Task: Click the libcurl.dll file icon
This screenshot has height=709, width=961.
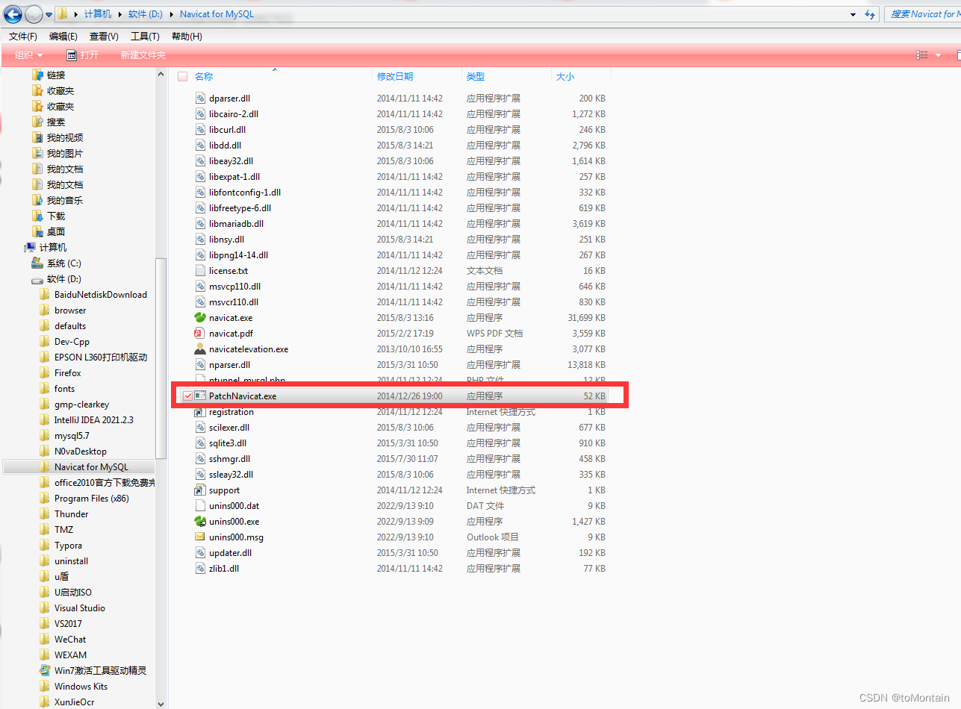Action: coord(199,130)
